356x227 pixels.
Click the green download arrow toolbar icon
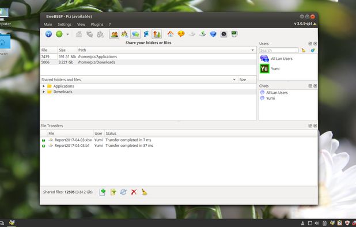click(x=203, y=34)
